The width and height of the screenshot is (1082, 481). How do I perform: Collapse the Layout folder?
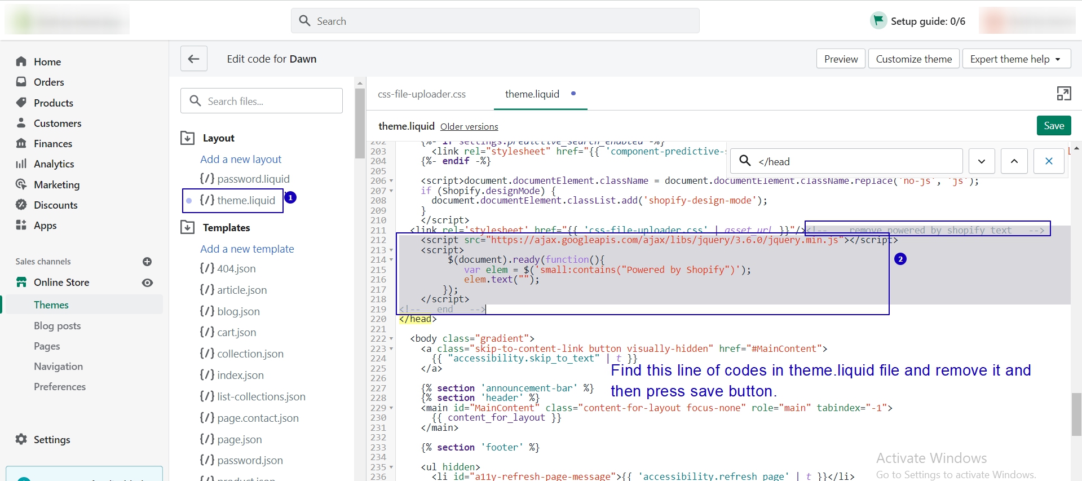[x=187, y=138]
